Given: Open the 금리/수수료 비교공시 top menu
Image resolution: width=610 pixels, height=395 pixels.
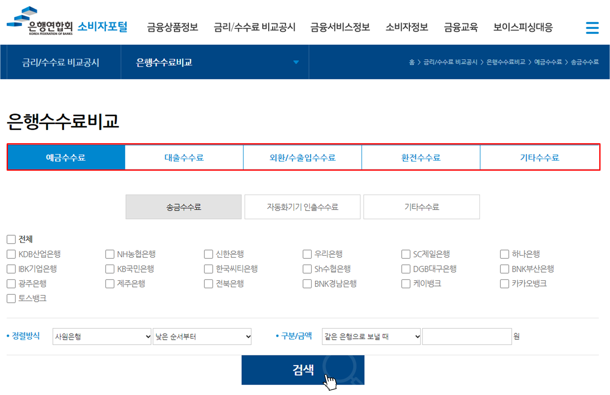Looking at the screenshot, I should 254,27.
